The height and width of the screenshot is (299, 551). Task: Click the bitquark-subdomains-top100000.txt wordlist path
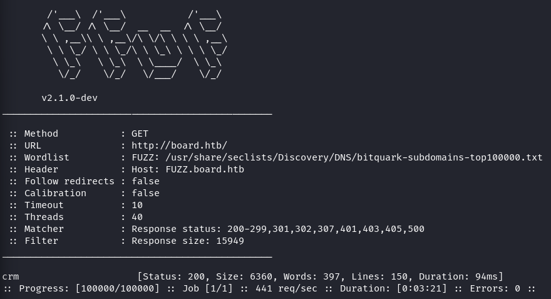(x=354, y=157)
